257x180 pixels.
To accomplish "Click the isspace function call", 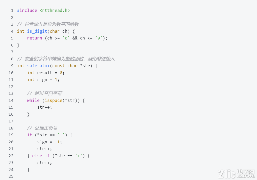I will [54, 100].
